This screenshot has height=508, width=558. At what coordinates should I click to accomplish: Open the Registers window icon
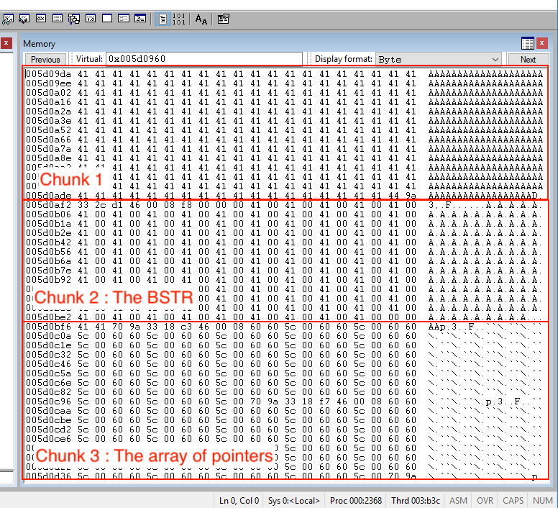point(41,19)
